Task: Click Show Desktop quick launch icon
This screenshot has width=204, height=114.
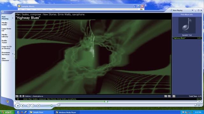Action: tap(18, 112)
